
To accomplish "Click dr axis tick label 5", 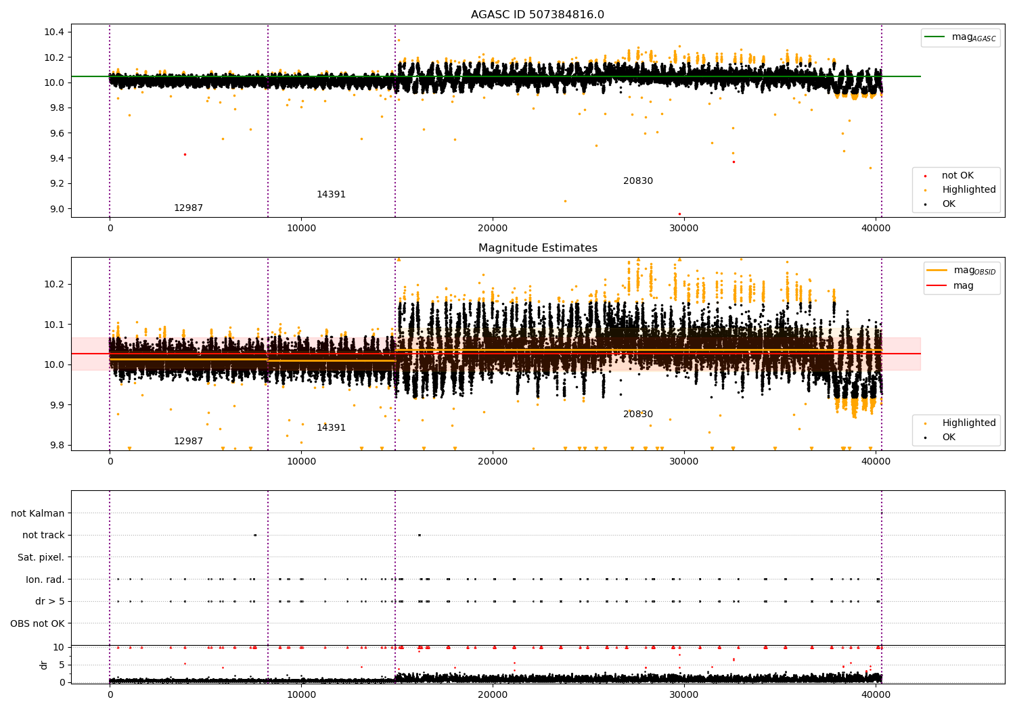I will pos(62,665).
